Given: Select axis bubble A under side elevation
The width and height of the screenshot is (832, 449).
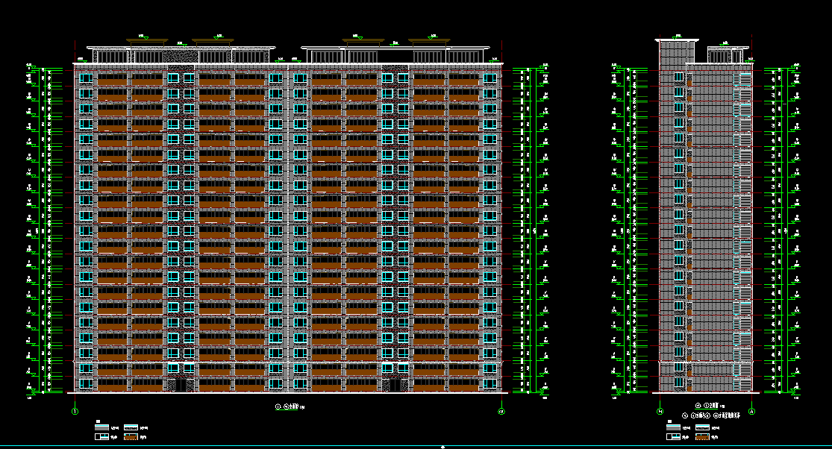Looking at the screenshot, I should point(751,411).
